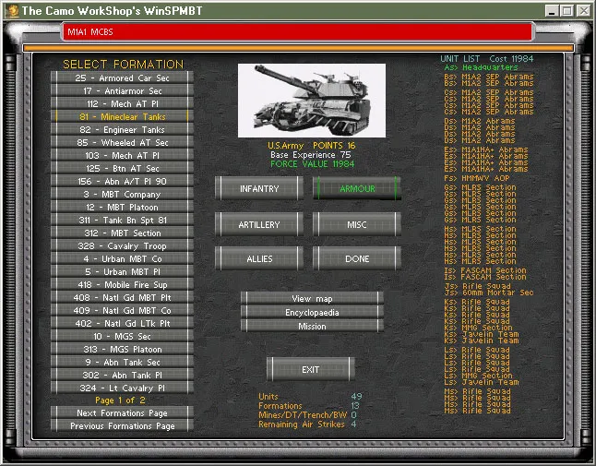This screenshot has height=466, width=596.
Task: Select the 17 - Antiarmor Sec formation
Action: coord(123,90)
